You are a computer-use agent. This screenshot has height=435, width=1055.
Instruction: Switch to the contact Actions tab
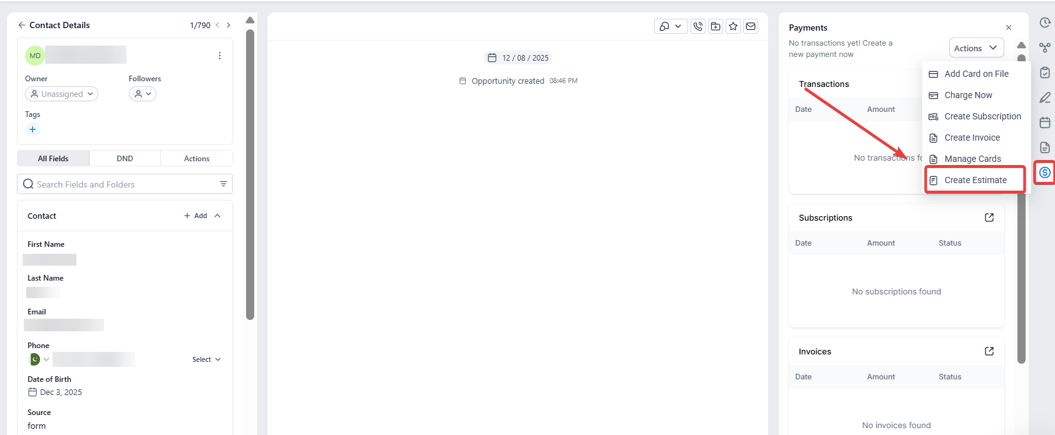pos(197,159)
